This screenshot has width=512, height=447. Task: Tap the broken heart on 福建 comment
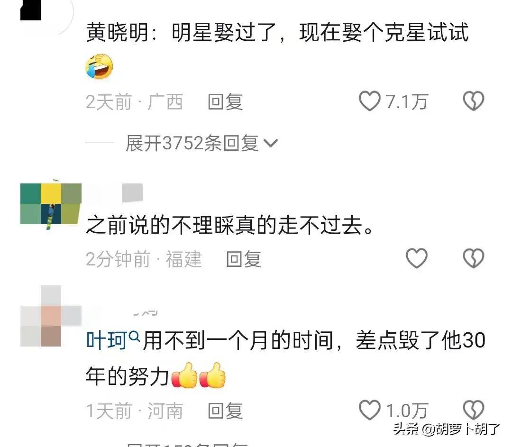click(474, 258)
